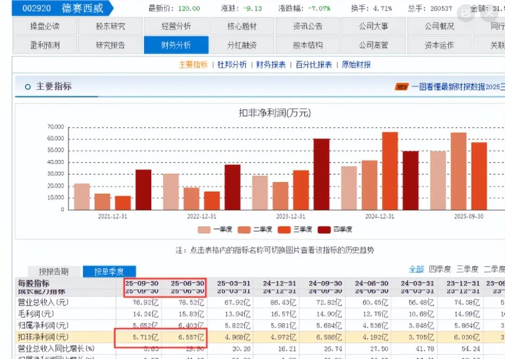Image resolution: width=505 pixels, height=359 pixels.
Task: Click the tallest 2024 third-quarter chart bar
Action: tap(390, 171)
